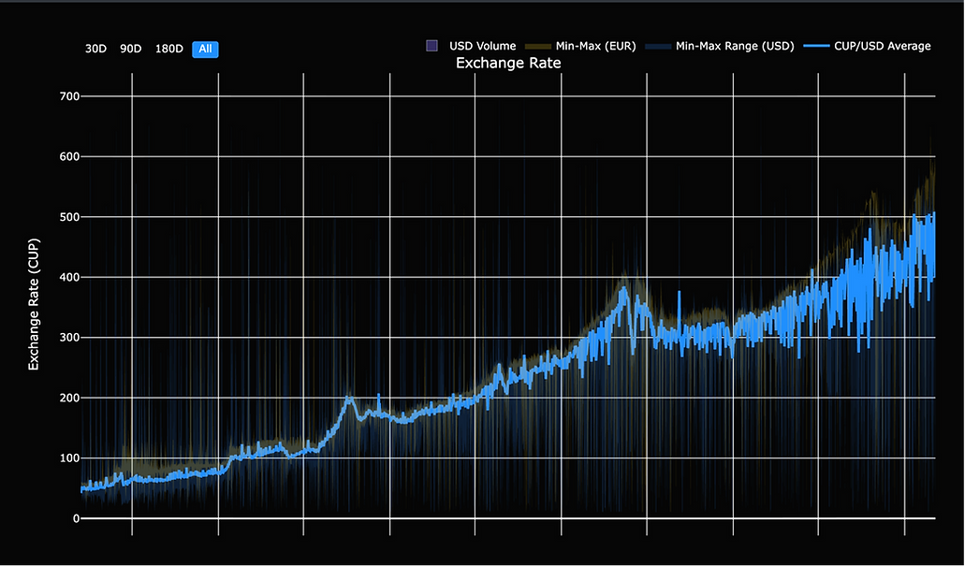Click the 100 y-axis tick label
The height and width of the screenshot is (566, 965).
coord(70,458)
